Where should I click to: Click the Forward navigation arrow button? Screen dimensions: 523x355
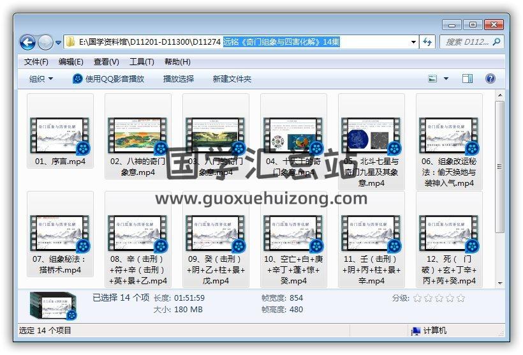pos(45,43)
